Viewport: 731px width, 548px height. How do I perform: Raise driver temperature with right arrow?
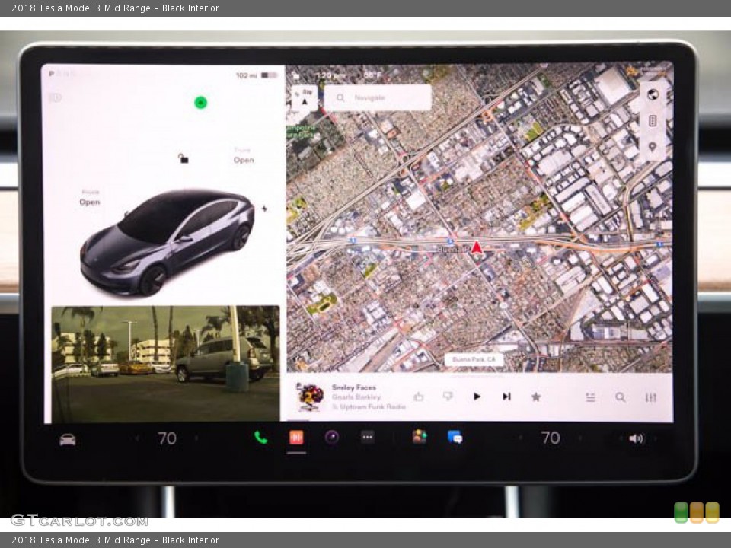196,438
